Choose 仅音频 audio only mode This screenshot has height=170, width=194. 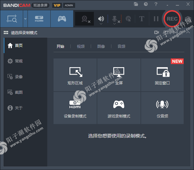(162, 108)
